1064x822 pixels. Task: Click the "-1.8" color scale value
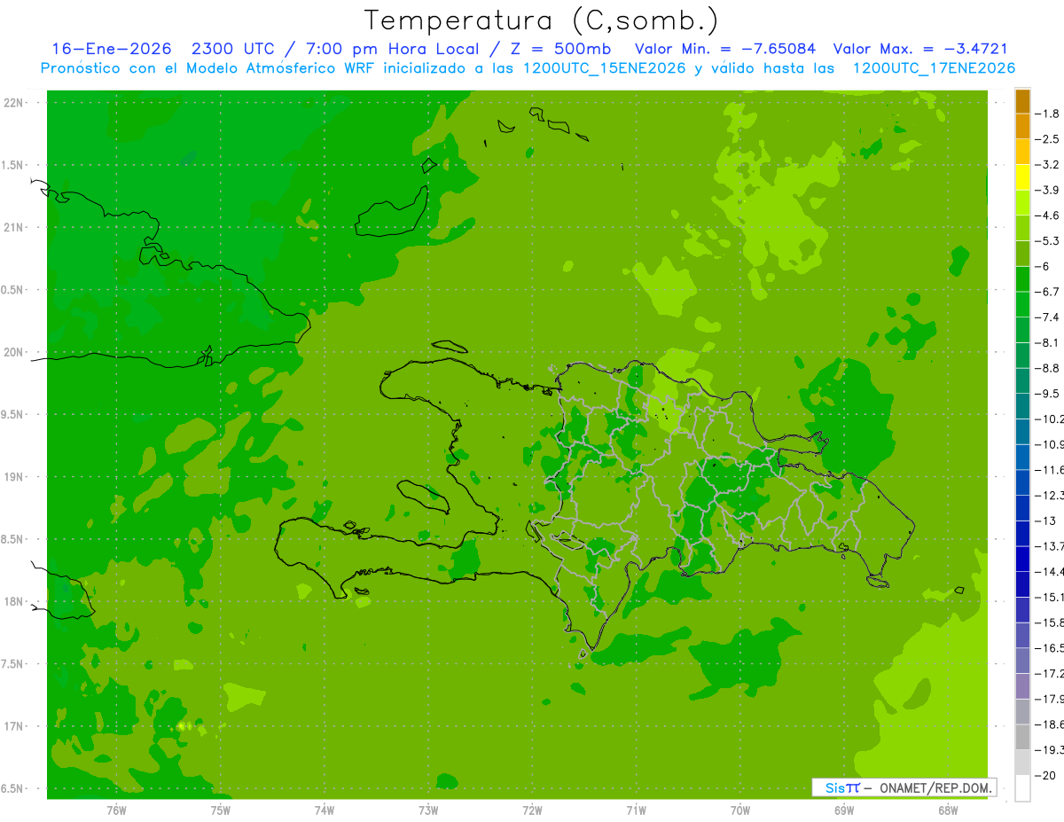coord(1048,114)
